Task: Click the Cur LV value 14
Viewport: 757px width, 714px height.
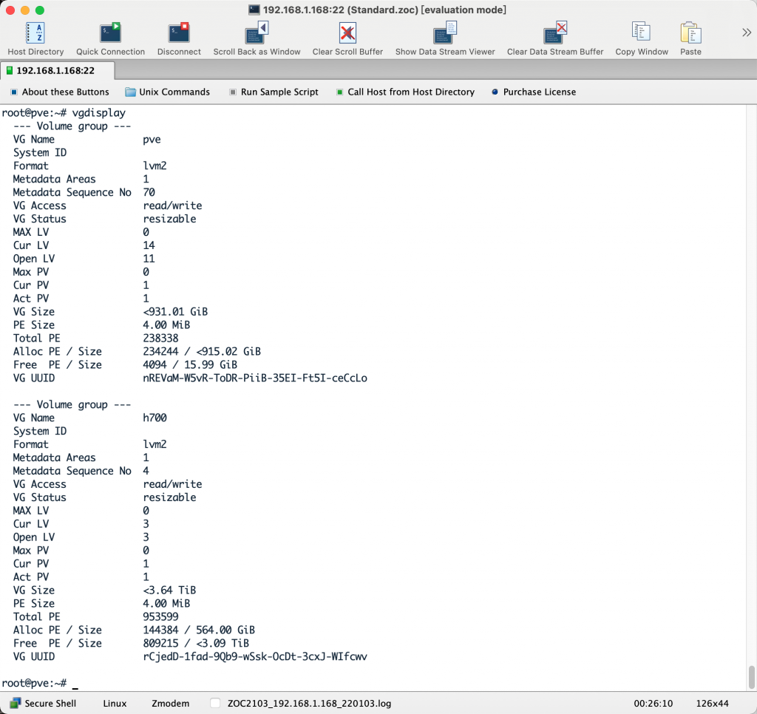Action: pyautogui.click(x=149, y=245)
